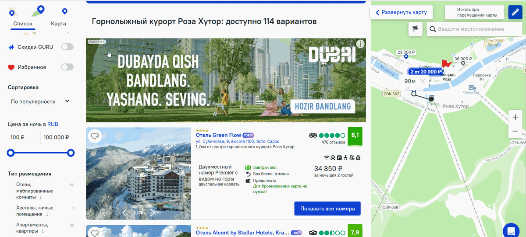Click the TOP badge beside Отель Green Flow

[248, 136]
